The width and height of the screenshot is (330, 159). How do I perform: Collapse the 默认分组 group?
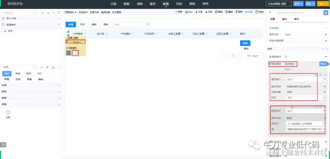pyautogui.click(x=59, y=18)
